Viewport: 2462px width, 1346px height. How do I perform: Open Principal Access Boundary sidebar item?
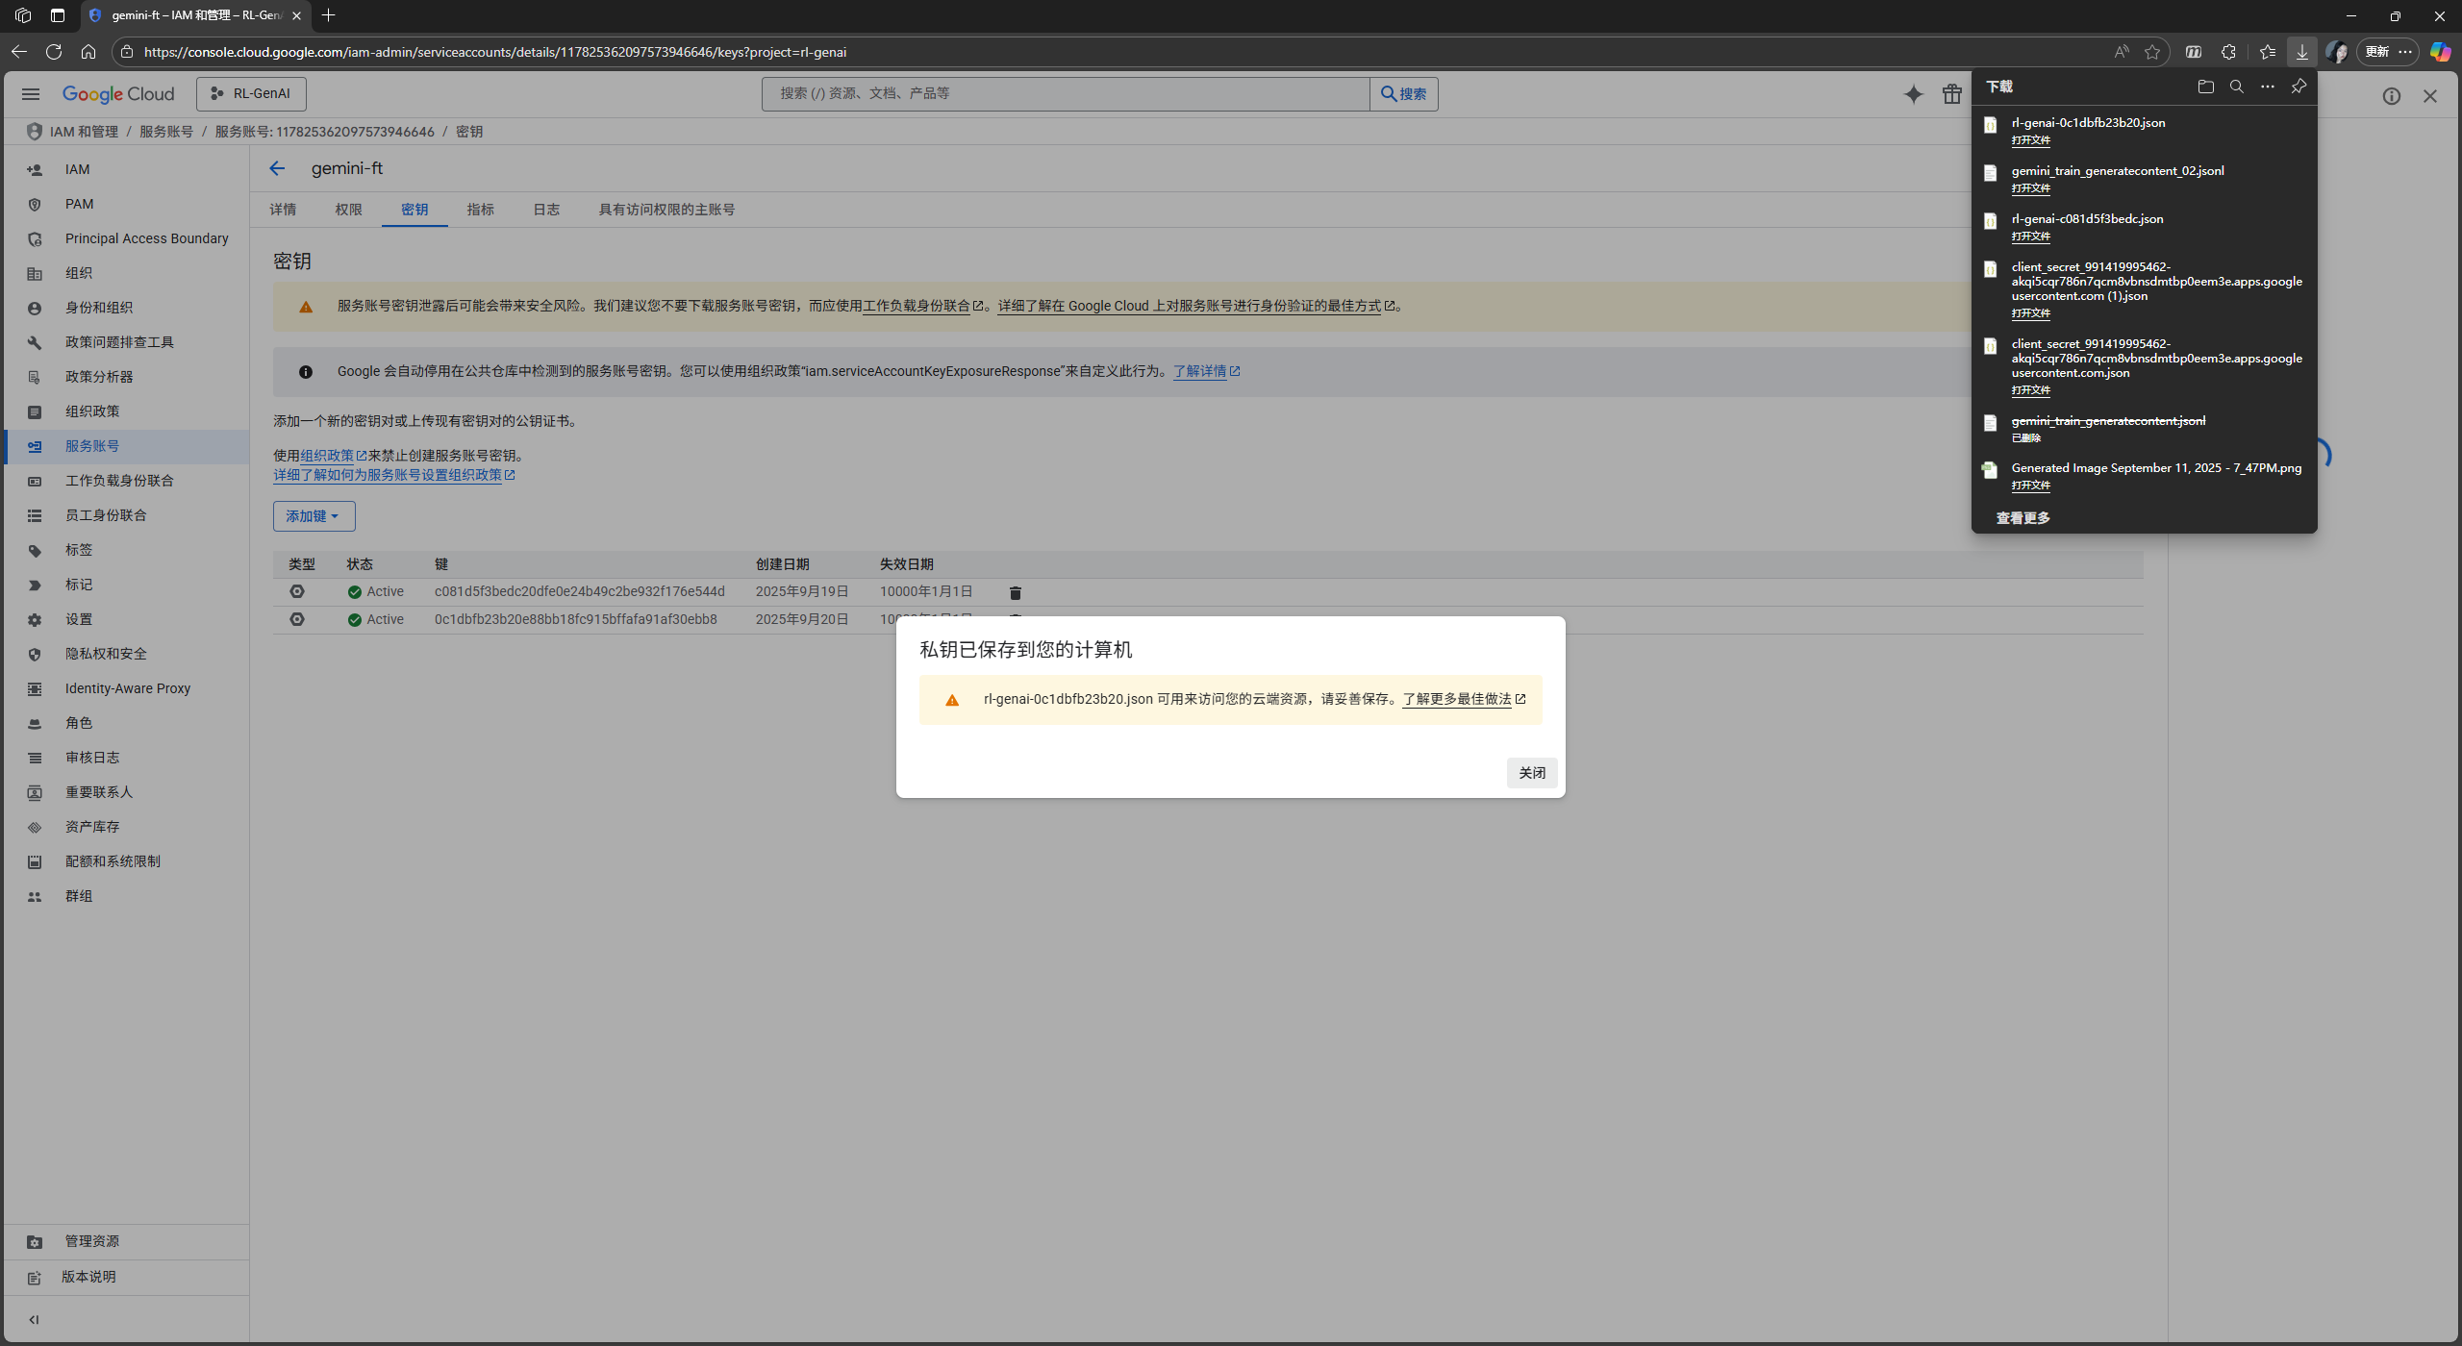coord(126,238)
